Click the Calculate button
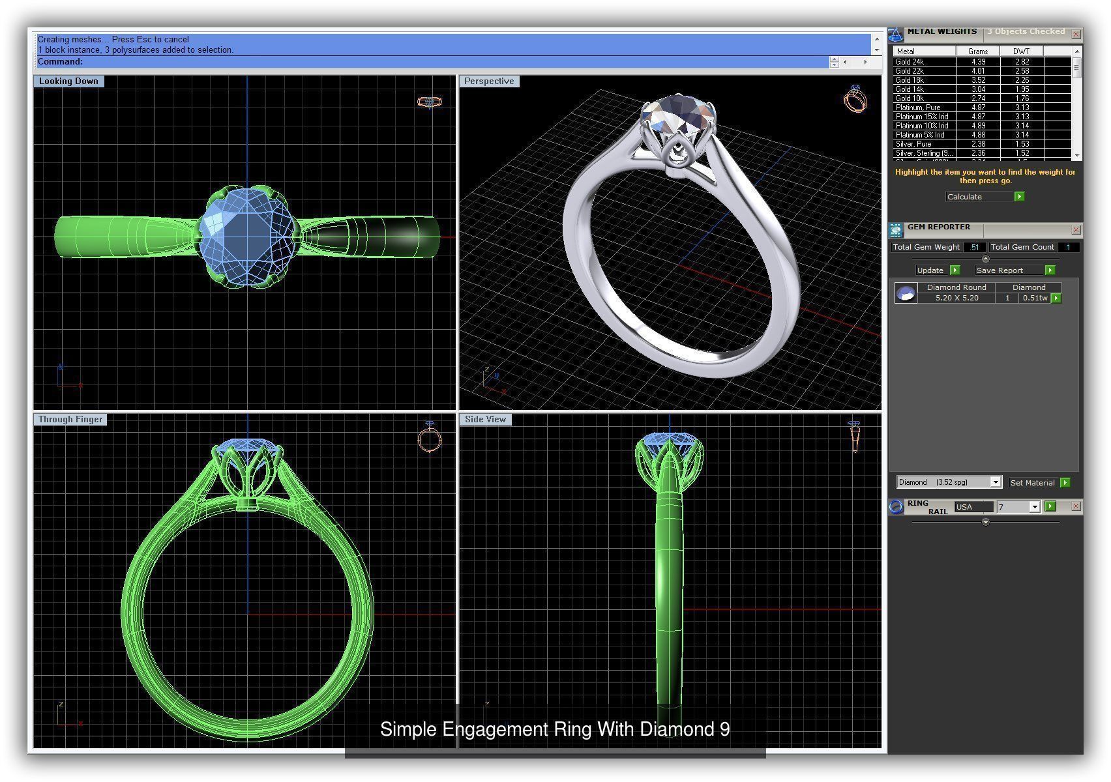This screenshot has width=1111, height=782. tap(980, 196)
